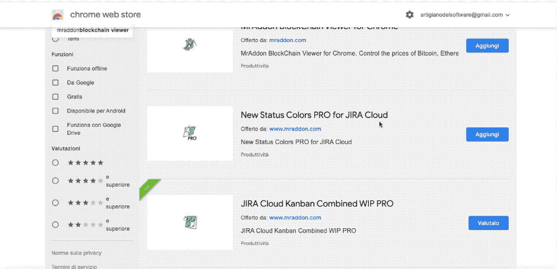Click the mraddon blockchain viewer search box
The height and width of the screenshot is (269, 557).
(x=93, y=30)
